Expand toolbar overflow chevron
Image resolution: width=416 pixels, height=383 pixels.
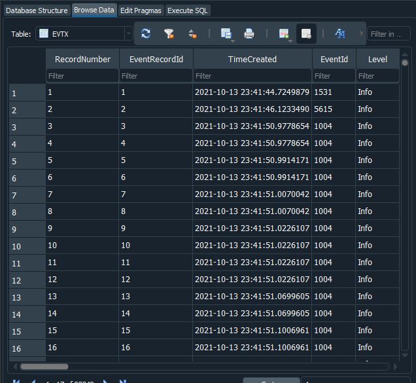[x=361, y=34]
